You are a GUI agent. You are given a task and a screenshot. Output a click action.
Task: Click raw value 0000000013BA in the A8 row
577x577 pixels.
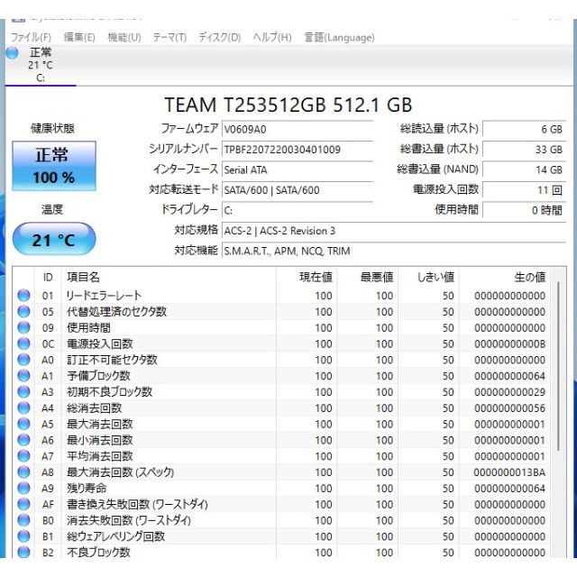click(509, 472)
